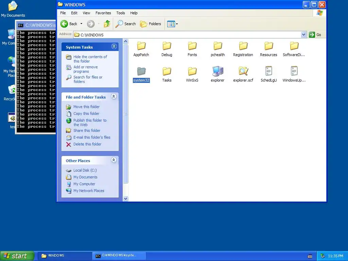
Task: Click the task pane scroll down arrow
Action: (x=126, y=198)
